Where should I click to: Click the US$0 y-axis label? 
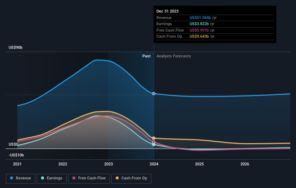[13, 144]
